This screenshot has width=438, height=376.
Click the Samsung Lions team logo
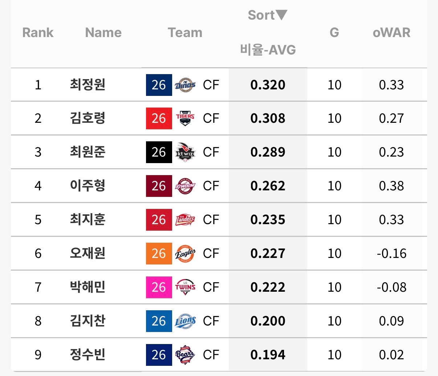[x=185, y=321]
